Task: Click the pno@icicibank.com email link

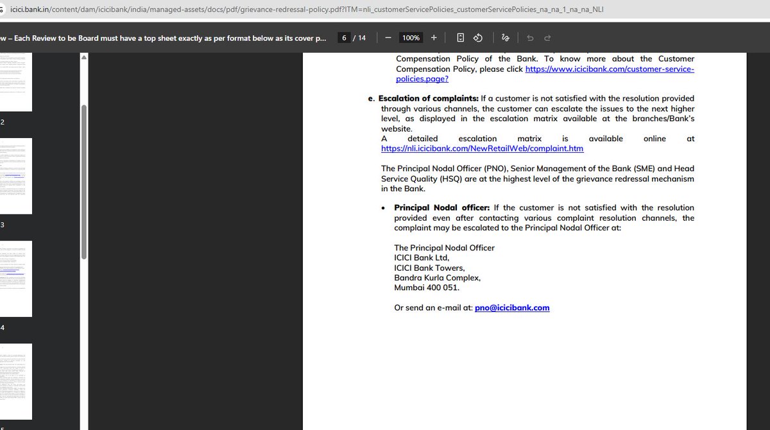Action: (x=512, y=307)
